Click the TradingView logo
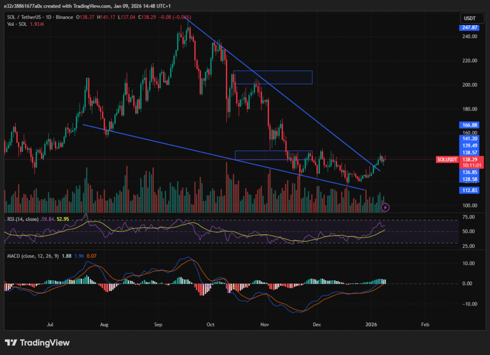Viewport: 490px width, 355px height. (37, 343)
